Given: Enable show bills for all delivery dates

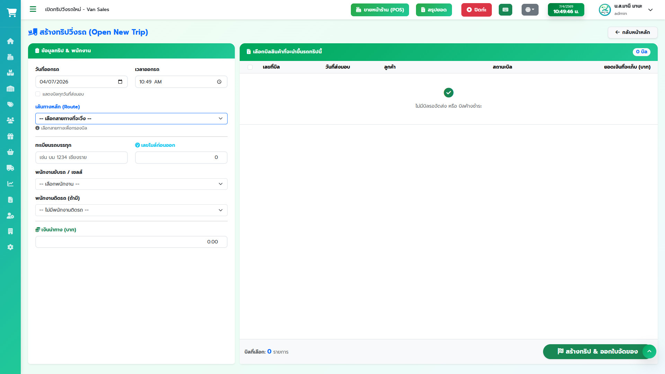Looking at the screenshot, I should tap(38, 94).
